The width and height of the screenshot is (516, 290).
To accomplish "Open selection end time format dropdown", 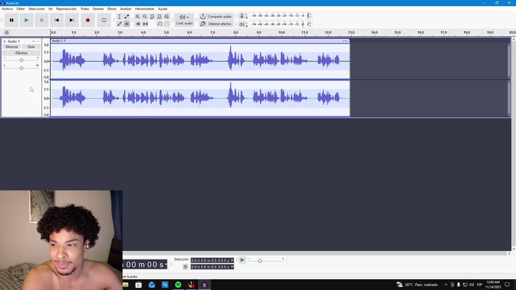I will pos(232,267).
